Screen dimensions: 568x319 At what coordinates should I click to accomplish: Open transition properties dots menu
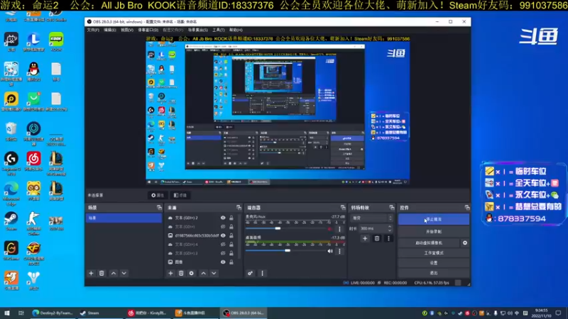click(x=388, y=238)
